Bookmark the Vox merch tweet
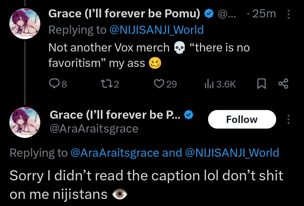The height and width of the screenshot is (206, 304). click(x=261, y=84)
